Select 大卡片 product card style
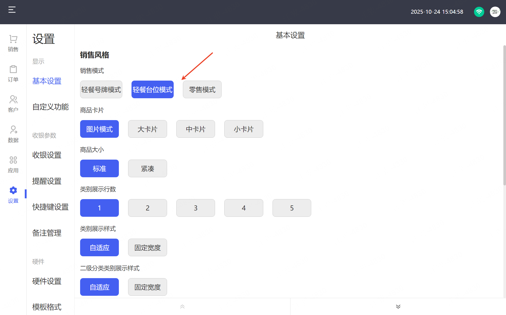This screenshot has width=506, height=315. tap(147, 129)
